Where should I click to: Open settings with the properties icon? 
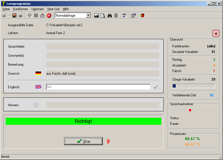133,15
